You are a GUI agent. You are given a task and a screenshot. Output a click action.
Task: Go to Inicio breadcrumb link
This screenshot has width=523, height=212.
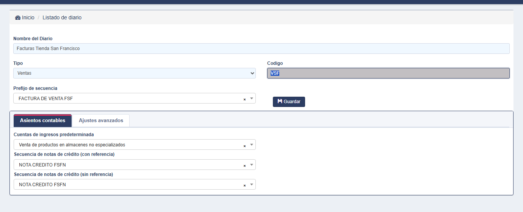(28, 18)
